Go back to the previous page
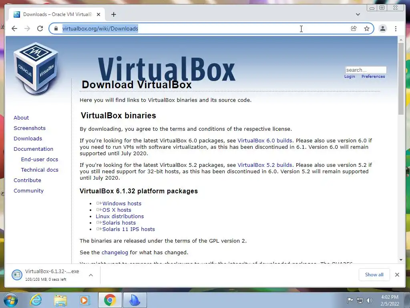Viewport: 410px width, 308px height. point(14,28)
